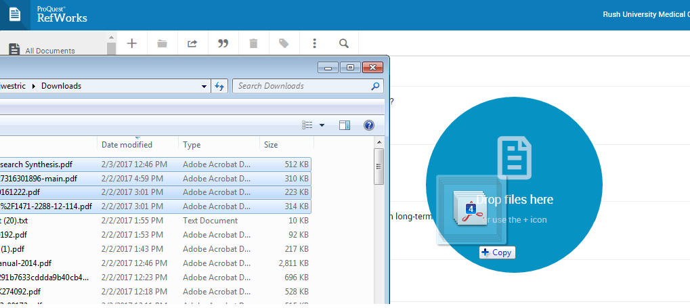Click the 696 KB size cell
This screenshot has width=690, height=308.
pos(297,278)
